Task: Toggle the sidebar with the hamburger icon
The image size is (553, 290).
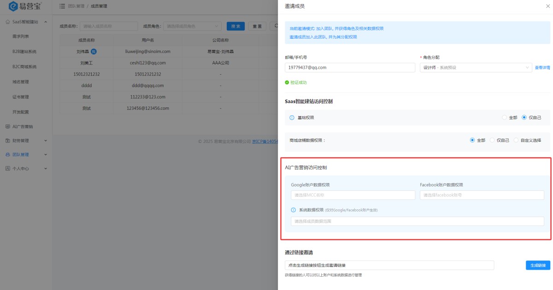Action: tap(62, 6)
